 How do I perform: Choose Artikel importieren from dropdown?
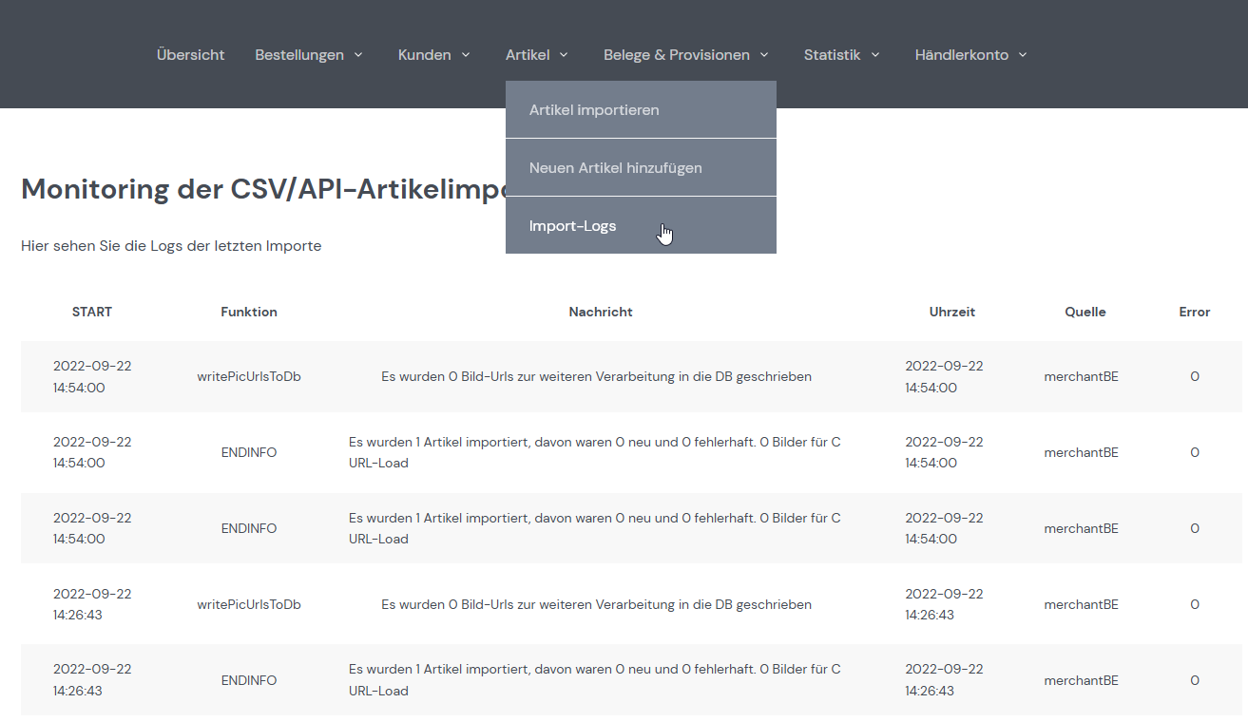click(x=641, y=110)
